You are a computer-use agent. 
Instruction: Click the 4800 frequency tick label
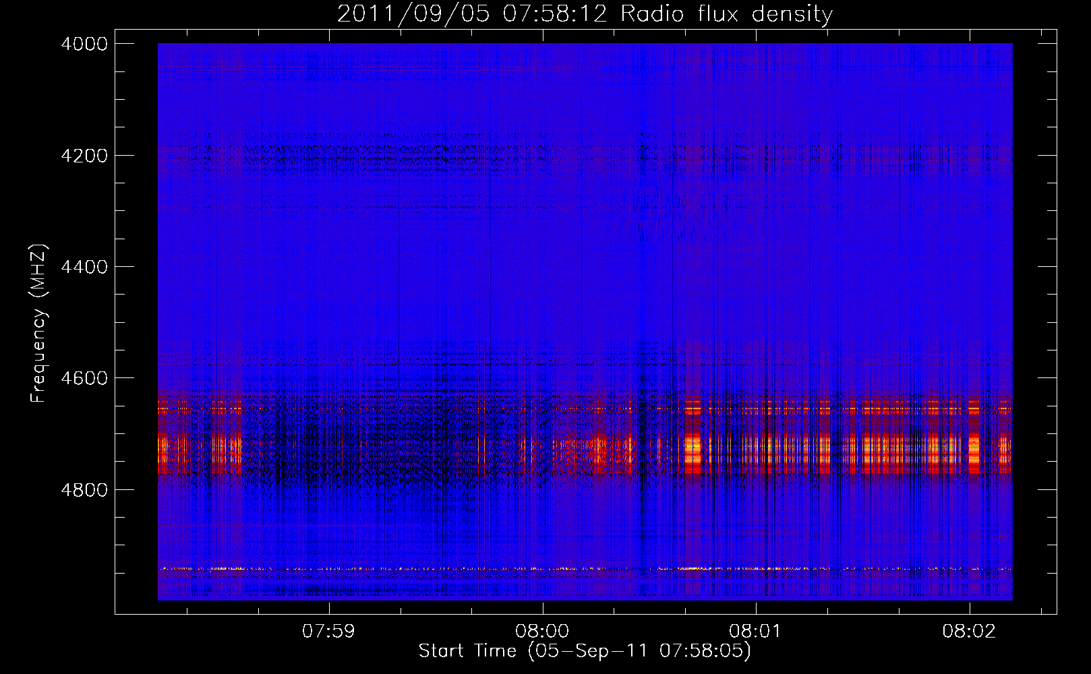point(84,490)
